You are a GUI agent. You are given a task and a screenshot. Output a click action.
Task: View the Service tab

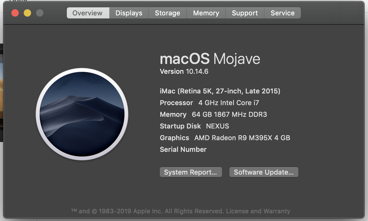[282, 13]
